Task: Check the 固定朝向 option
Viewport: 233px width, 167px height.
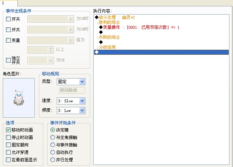Action: point(8,145)
